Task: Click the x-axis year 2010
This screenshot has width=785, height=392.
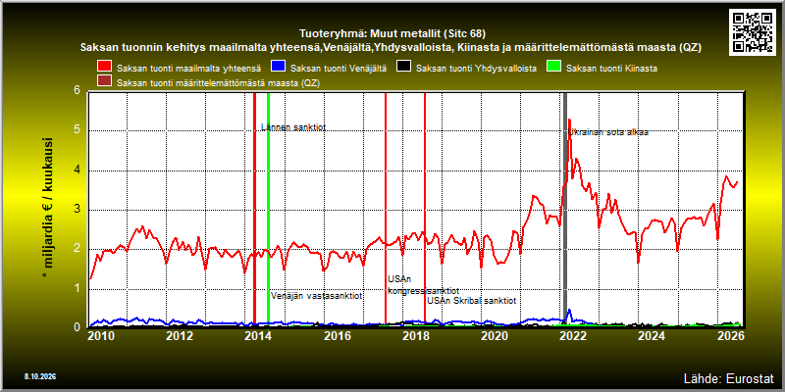Action: 101,336
